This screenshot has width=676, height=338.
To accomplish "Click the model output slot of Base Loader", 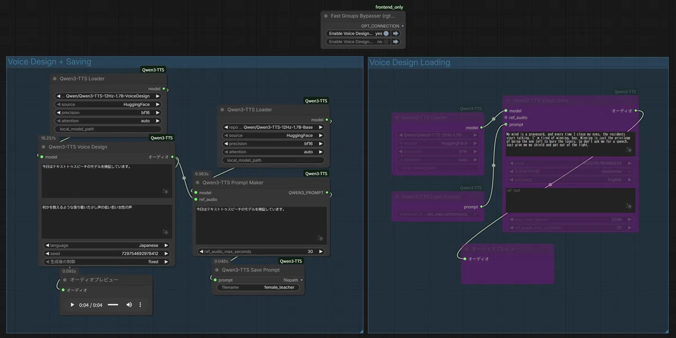I will click(x=326, y=120).
